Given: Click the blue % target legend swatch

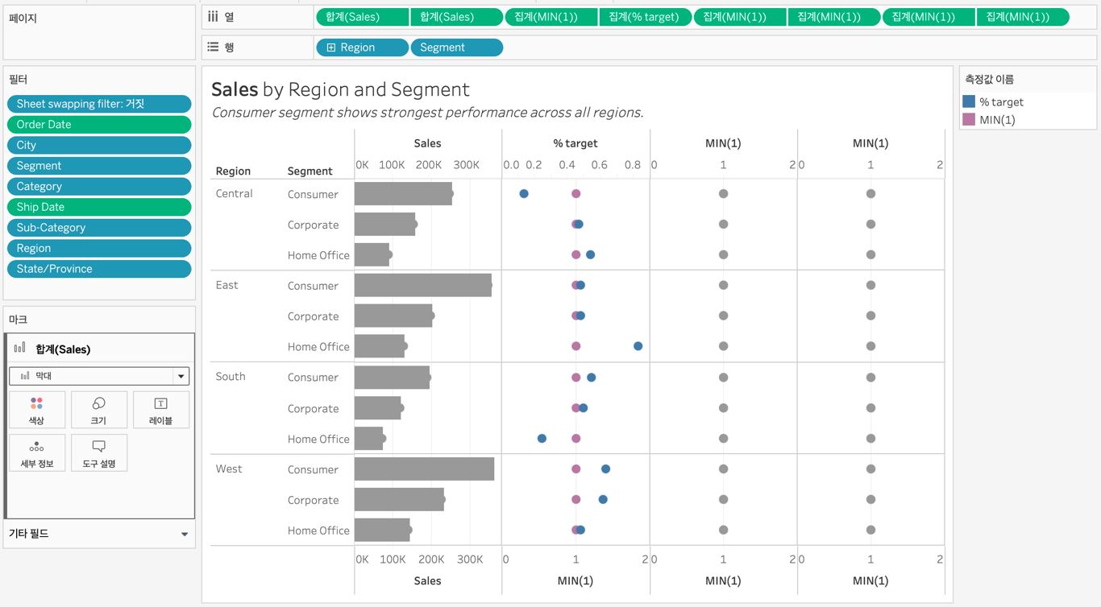Looking at the screenshot, I should coord(969,101).
